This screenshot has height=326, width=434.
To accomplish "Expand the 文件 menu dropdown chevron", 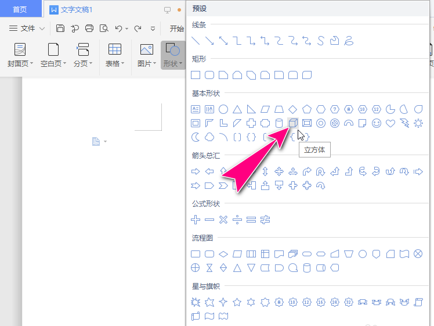I will [x=42, y=28].
